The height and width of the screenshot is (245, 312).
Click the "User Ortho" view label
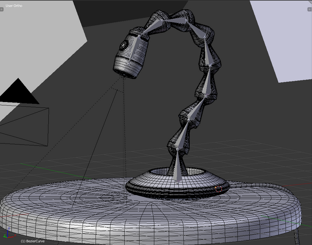[14, 6]
